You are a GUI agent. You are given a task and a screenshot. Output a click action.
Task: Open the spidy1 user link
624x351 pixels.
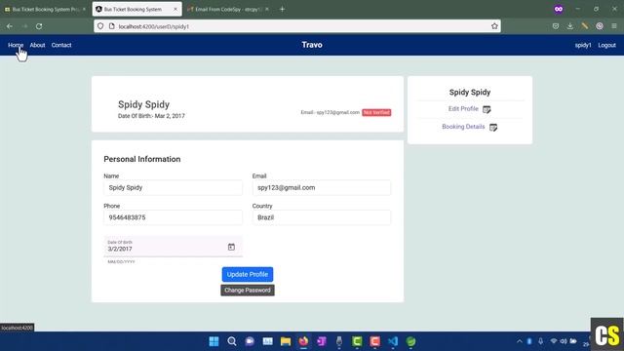(x=583, y=45)
